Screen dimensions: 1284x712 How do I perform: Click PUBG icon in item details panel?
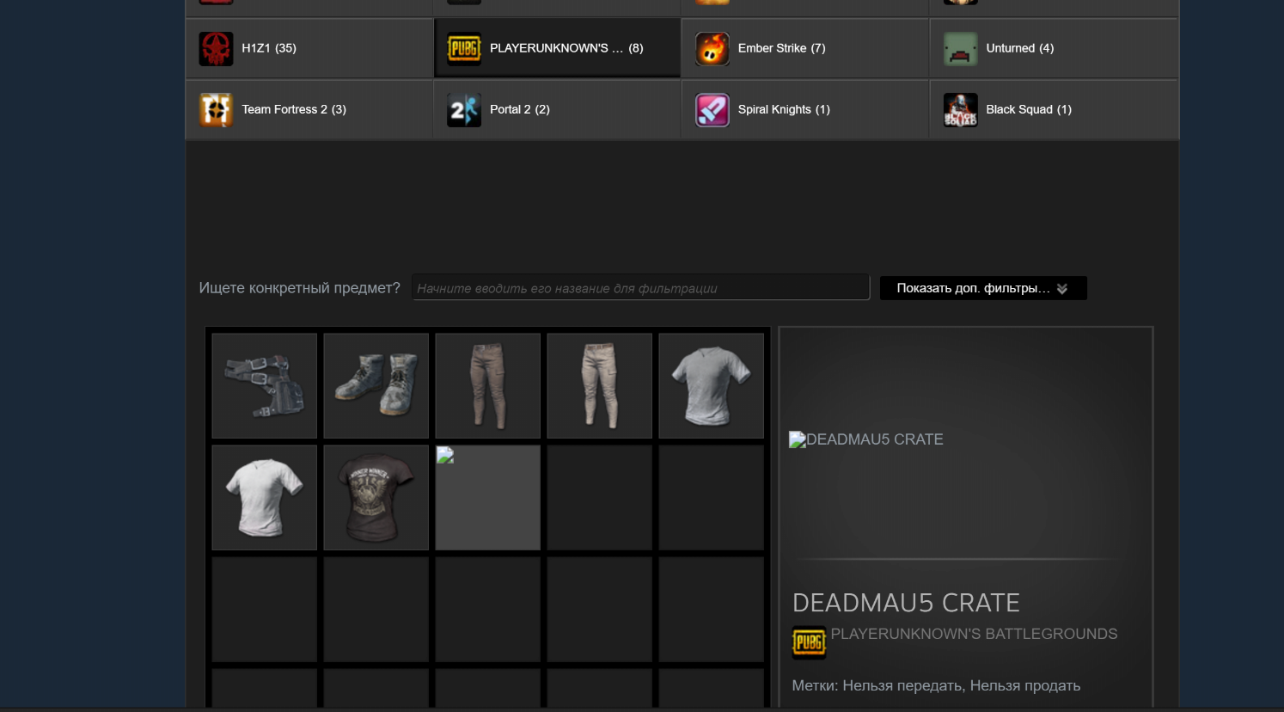pyautogui.click(x=809, y=642)
